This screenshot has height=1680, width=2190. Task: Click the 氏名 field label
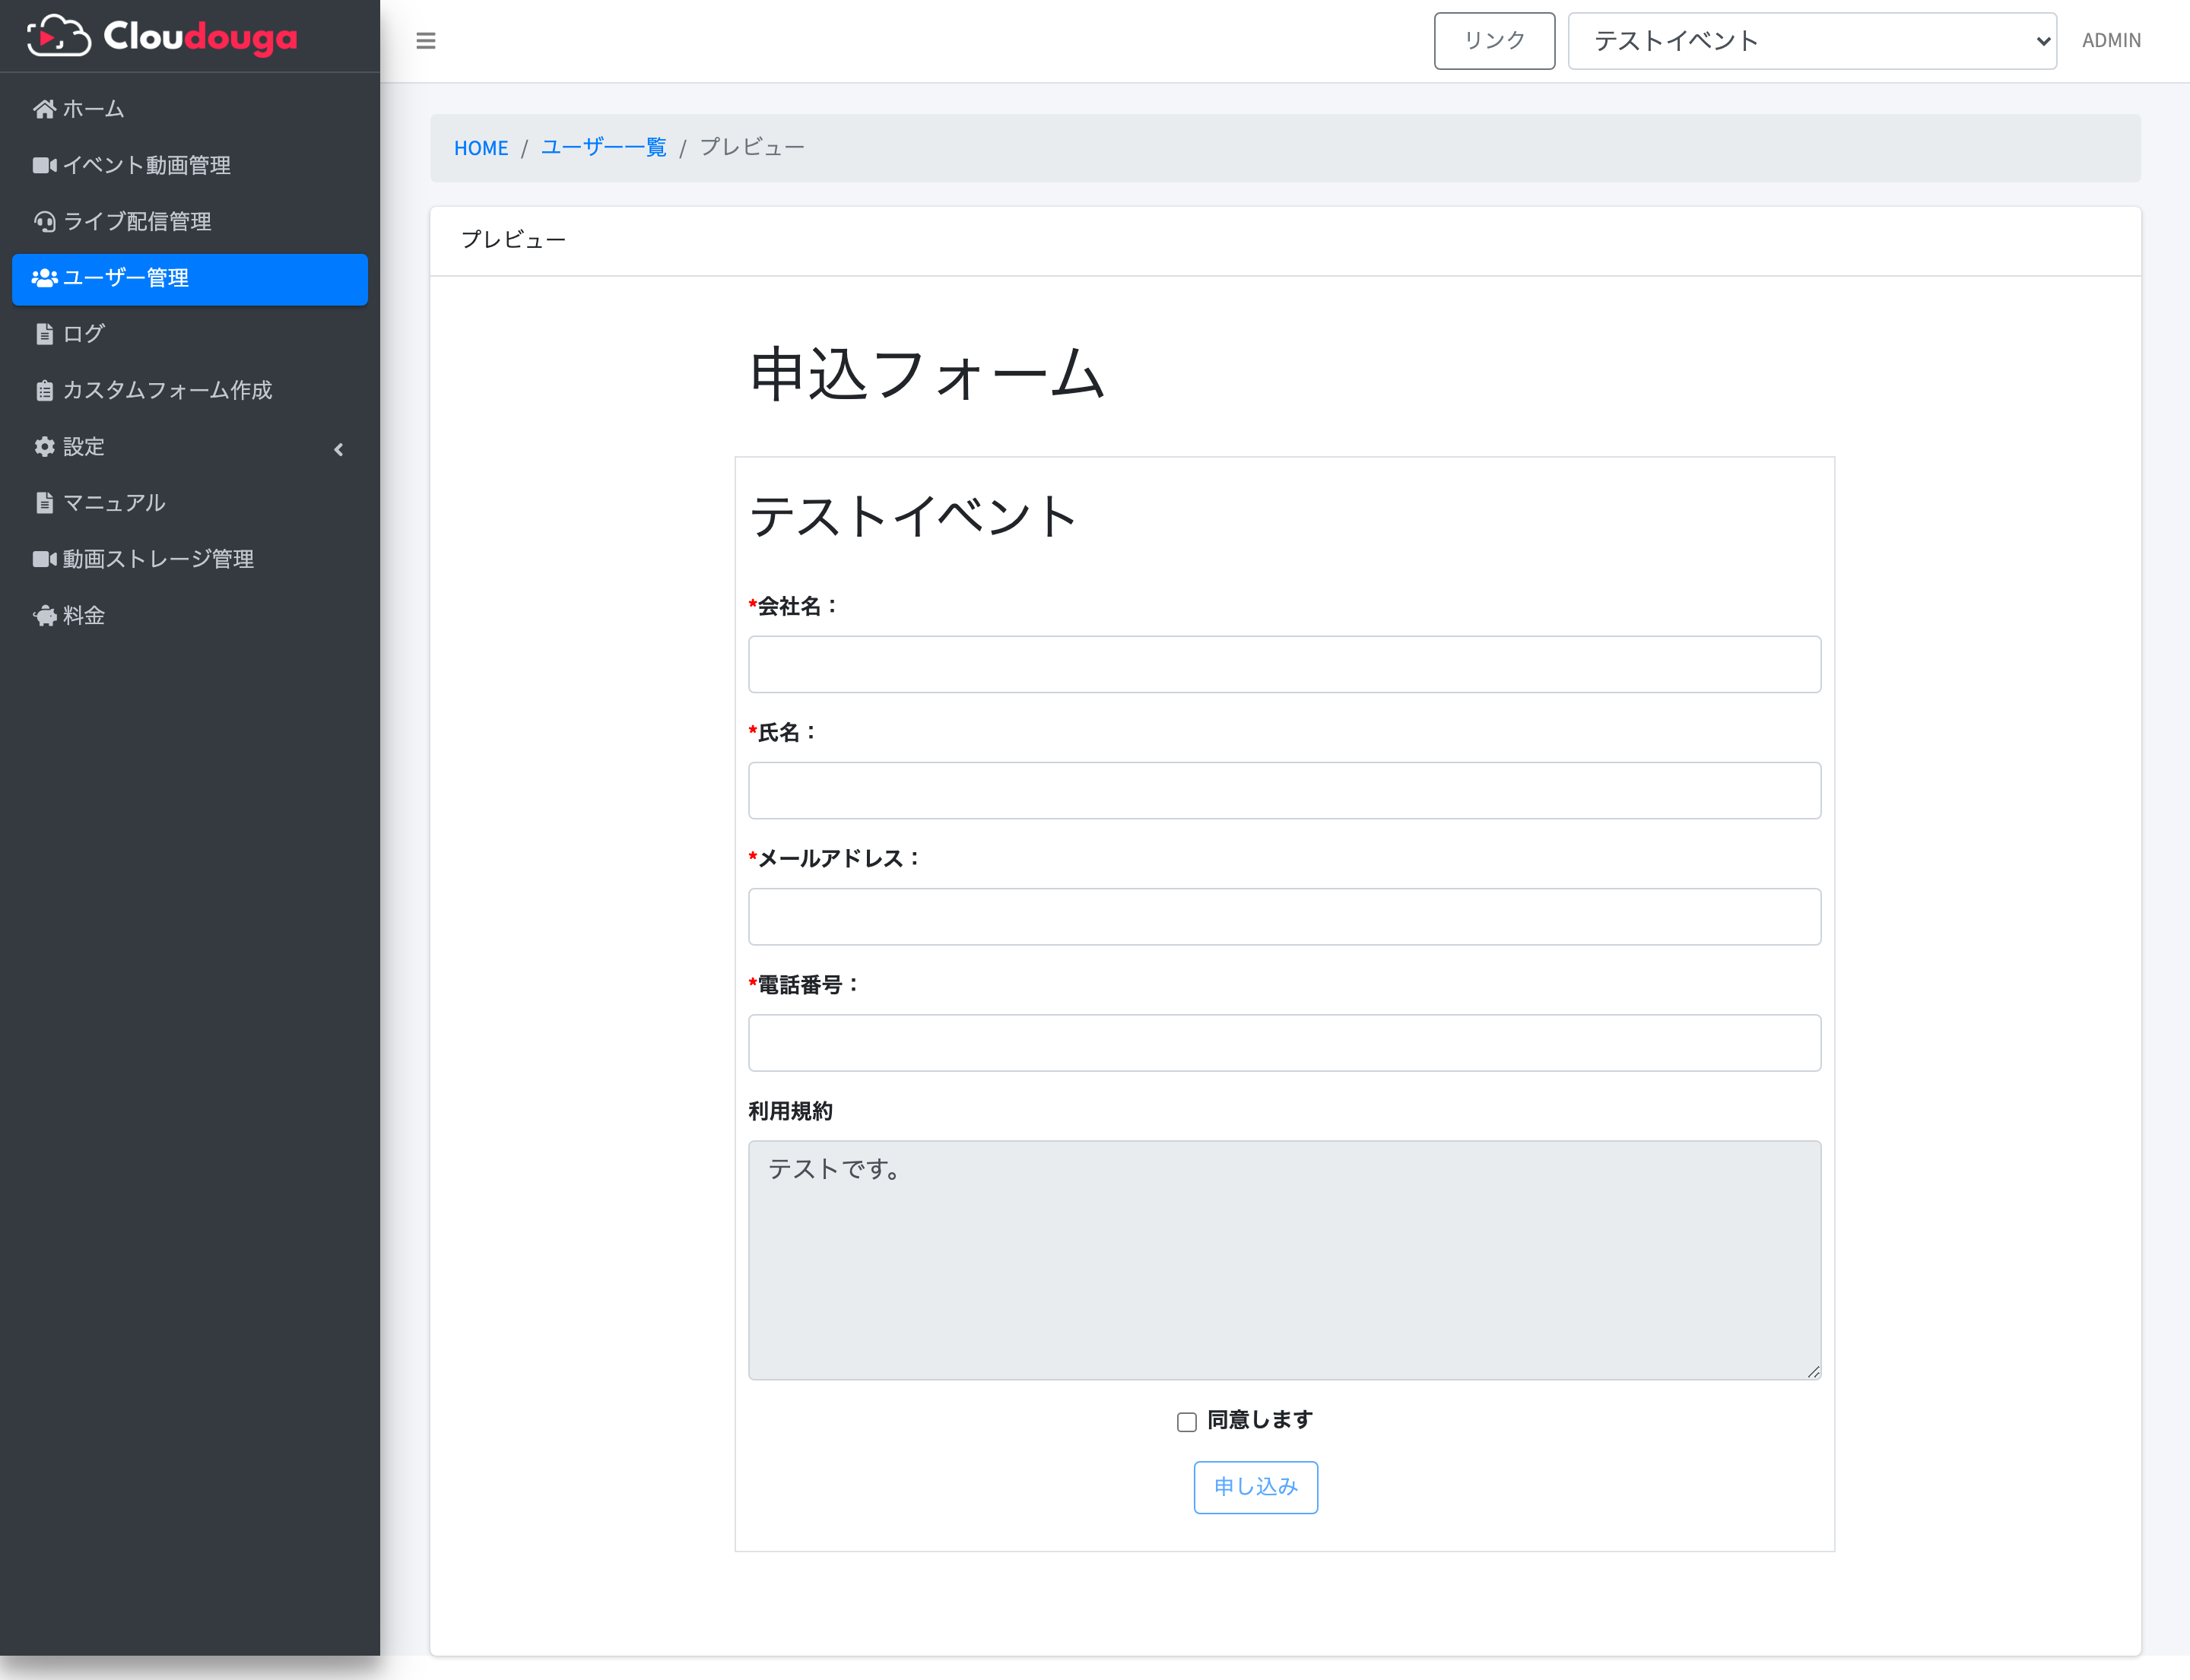[x=783, y=733]
